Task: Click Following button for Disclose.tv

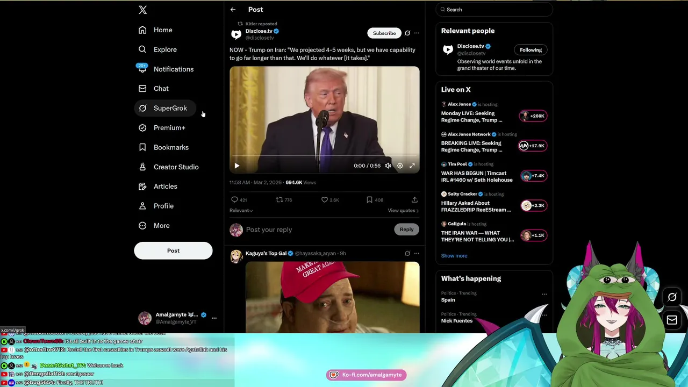Action: pyautogui.click(x=531, y=50)
